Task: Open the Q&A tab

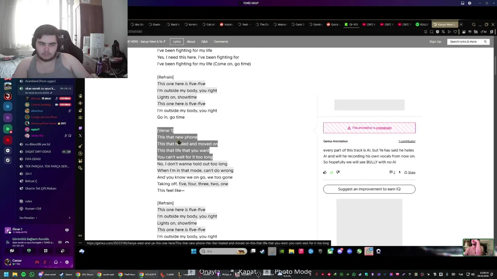Action: (x=204, y=41)
